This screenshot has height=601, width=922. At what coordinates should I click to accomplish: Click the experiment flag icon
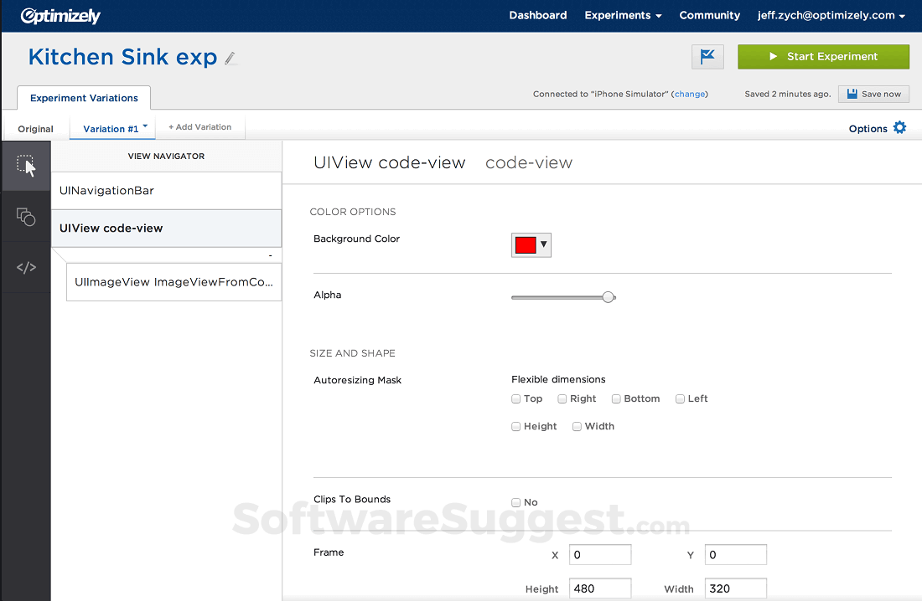(707, 56)
